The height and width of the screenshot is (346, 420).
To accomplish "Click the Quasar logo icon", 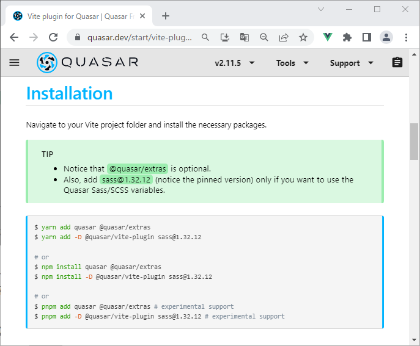I will pos(47,63).
